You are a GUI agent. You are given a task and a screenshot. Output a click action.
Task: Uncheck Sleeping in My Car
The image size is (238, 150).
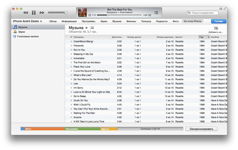(x=71, y=54)
